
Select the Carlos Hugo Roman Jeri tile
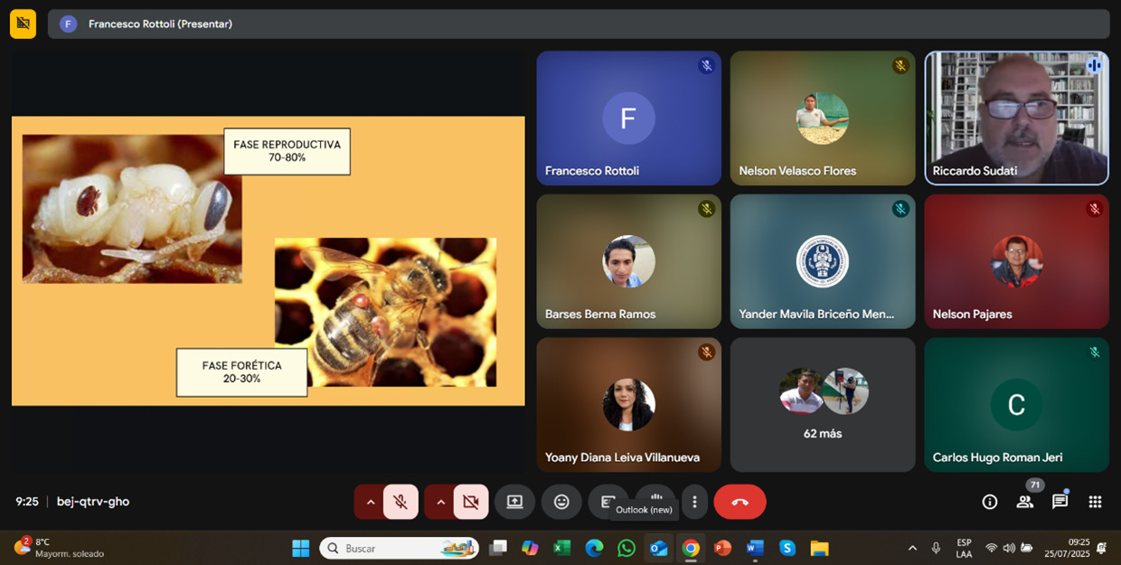tap(1016, 404)
